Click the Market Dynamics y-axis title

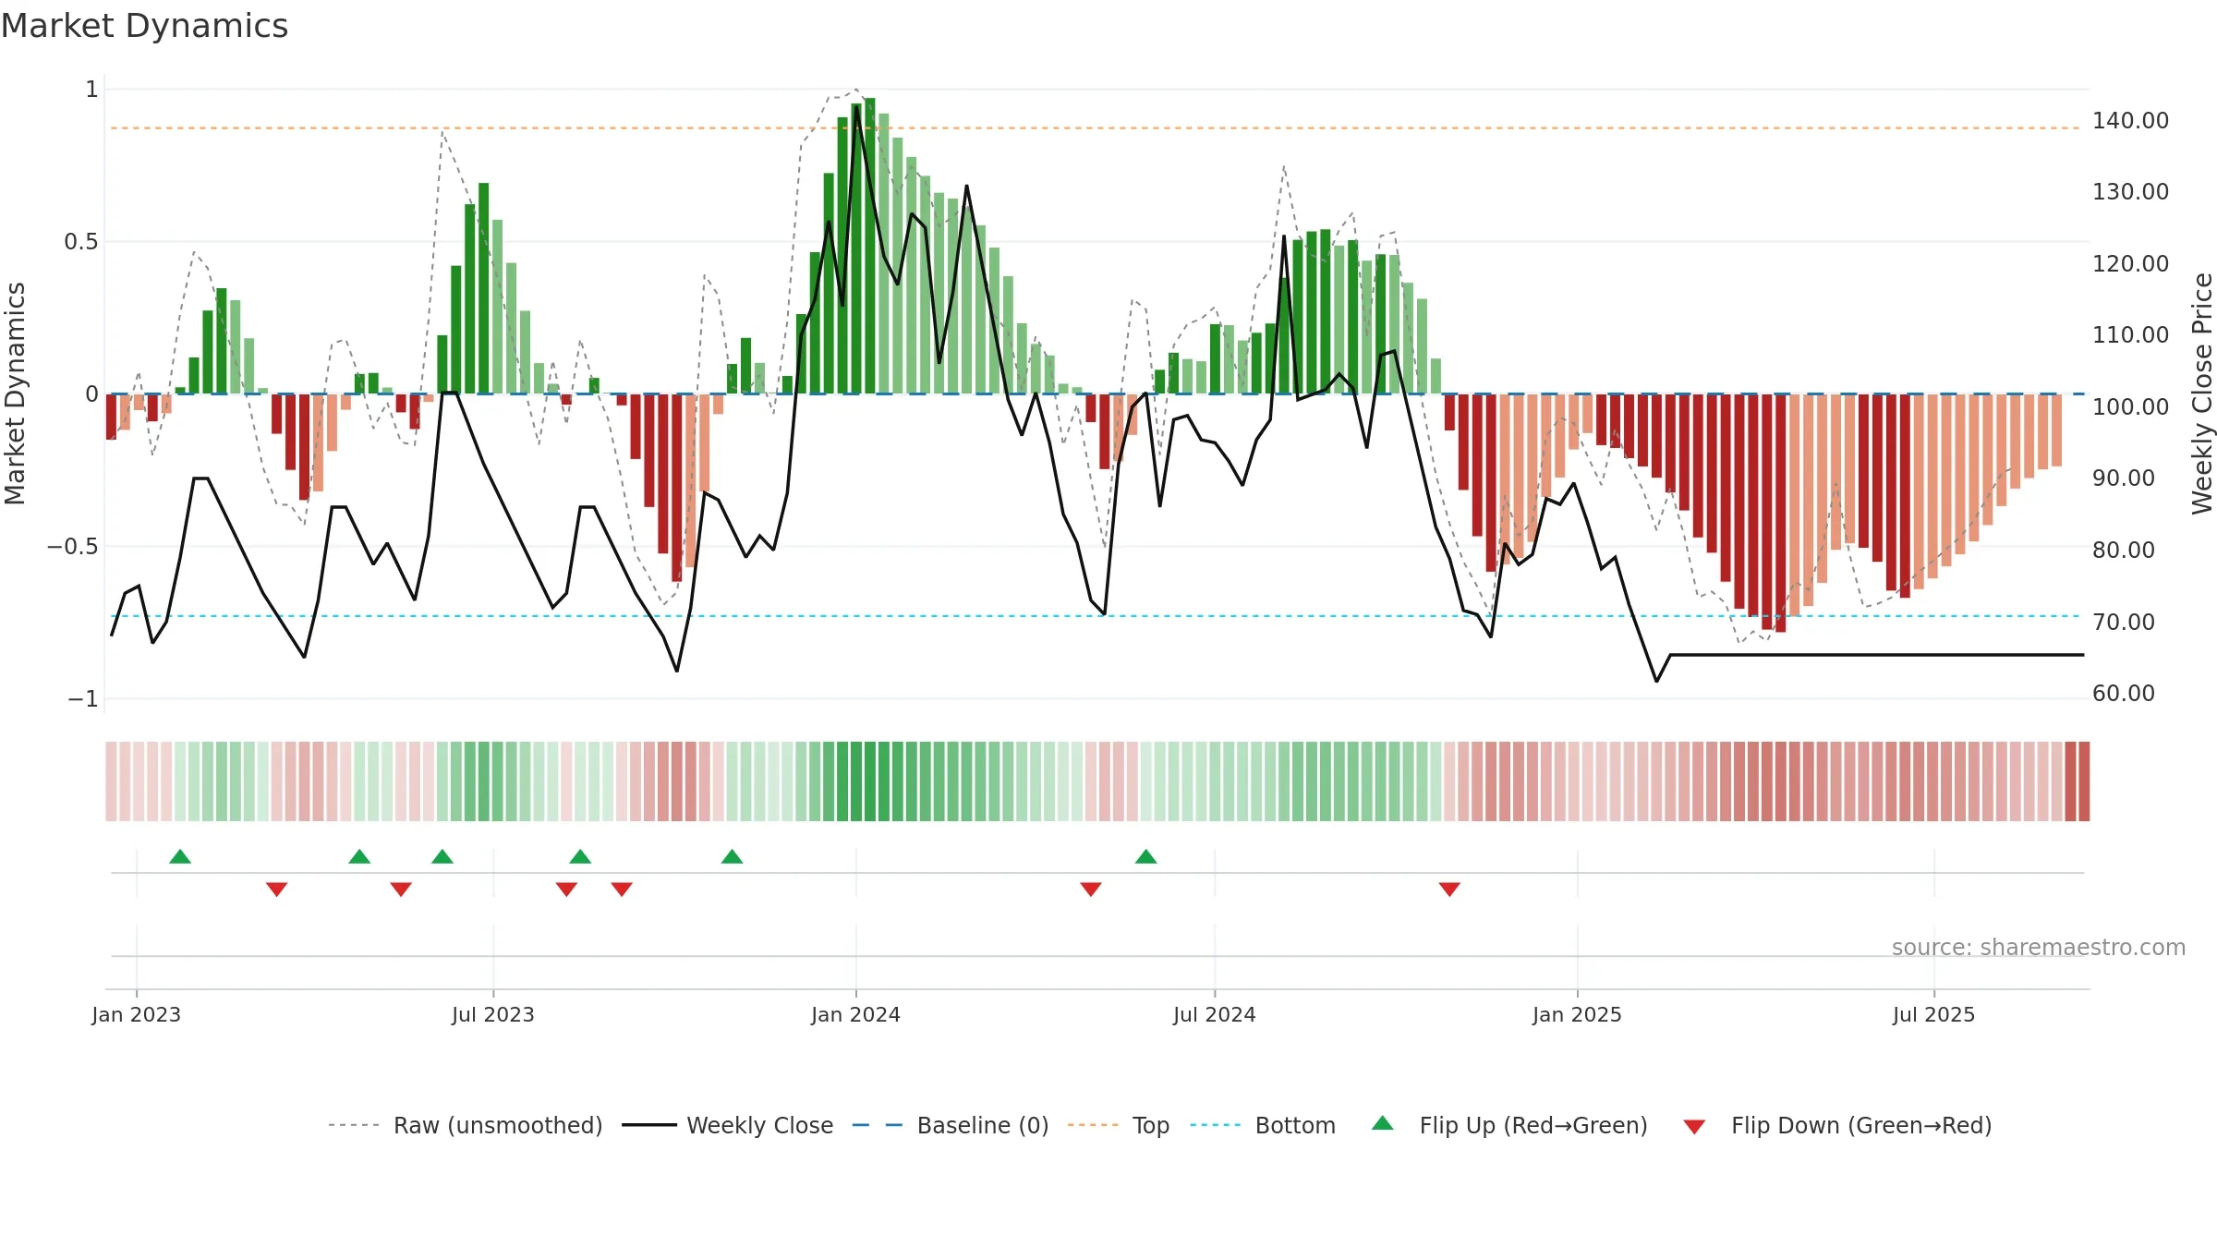[15, 393]
